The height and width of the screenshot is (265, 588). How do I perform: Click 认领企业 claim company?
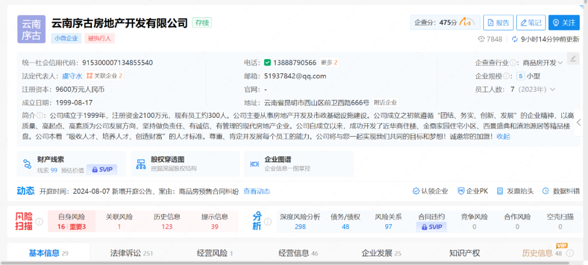click(431, 191)
